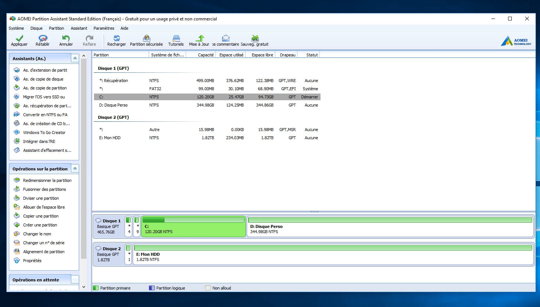Launch As. de création de CD bootable
The image size is (540, 307).
(x=46, y=124)
